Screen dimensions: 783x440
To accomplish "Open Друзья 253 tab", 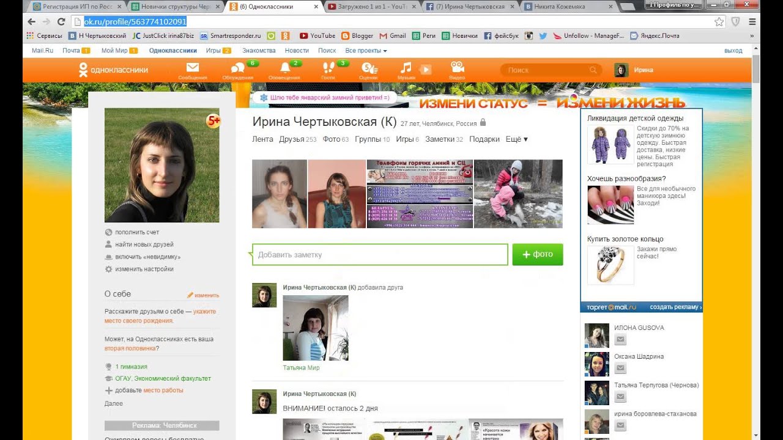I will click(x=298, y=139).
